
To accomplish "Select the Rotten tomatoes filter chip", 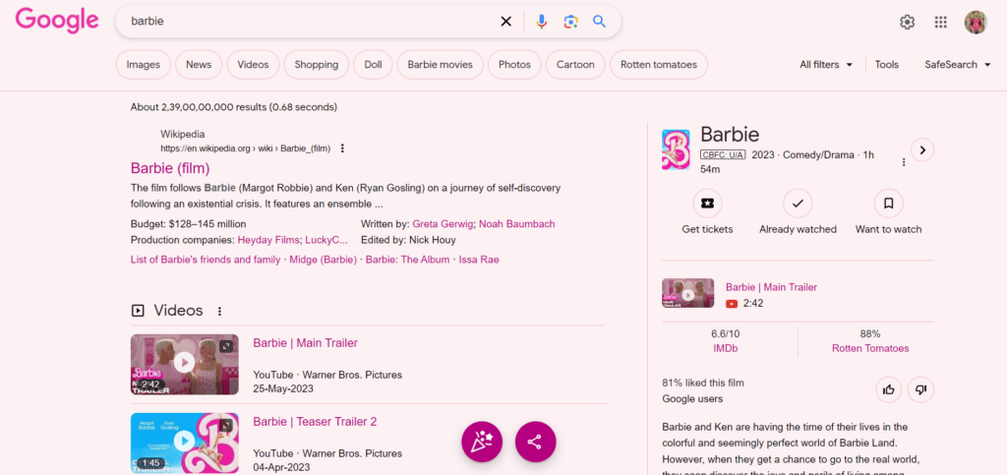I will click(658, 65).
